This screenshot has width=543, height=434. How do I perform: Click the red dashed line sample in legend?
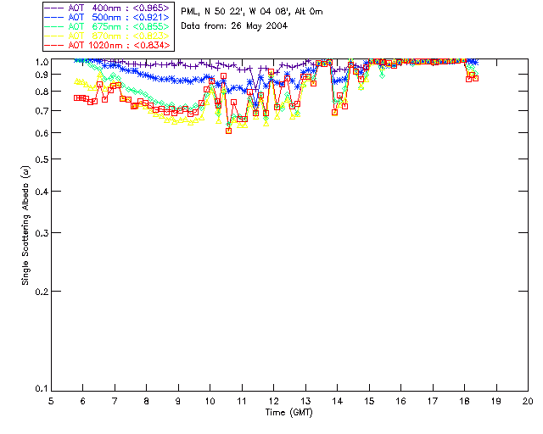click(x=54, y=45)
